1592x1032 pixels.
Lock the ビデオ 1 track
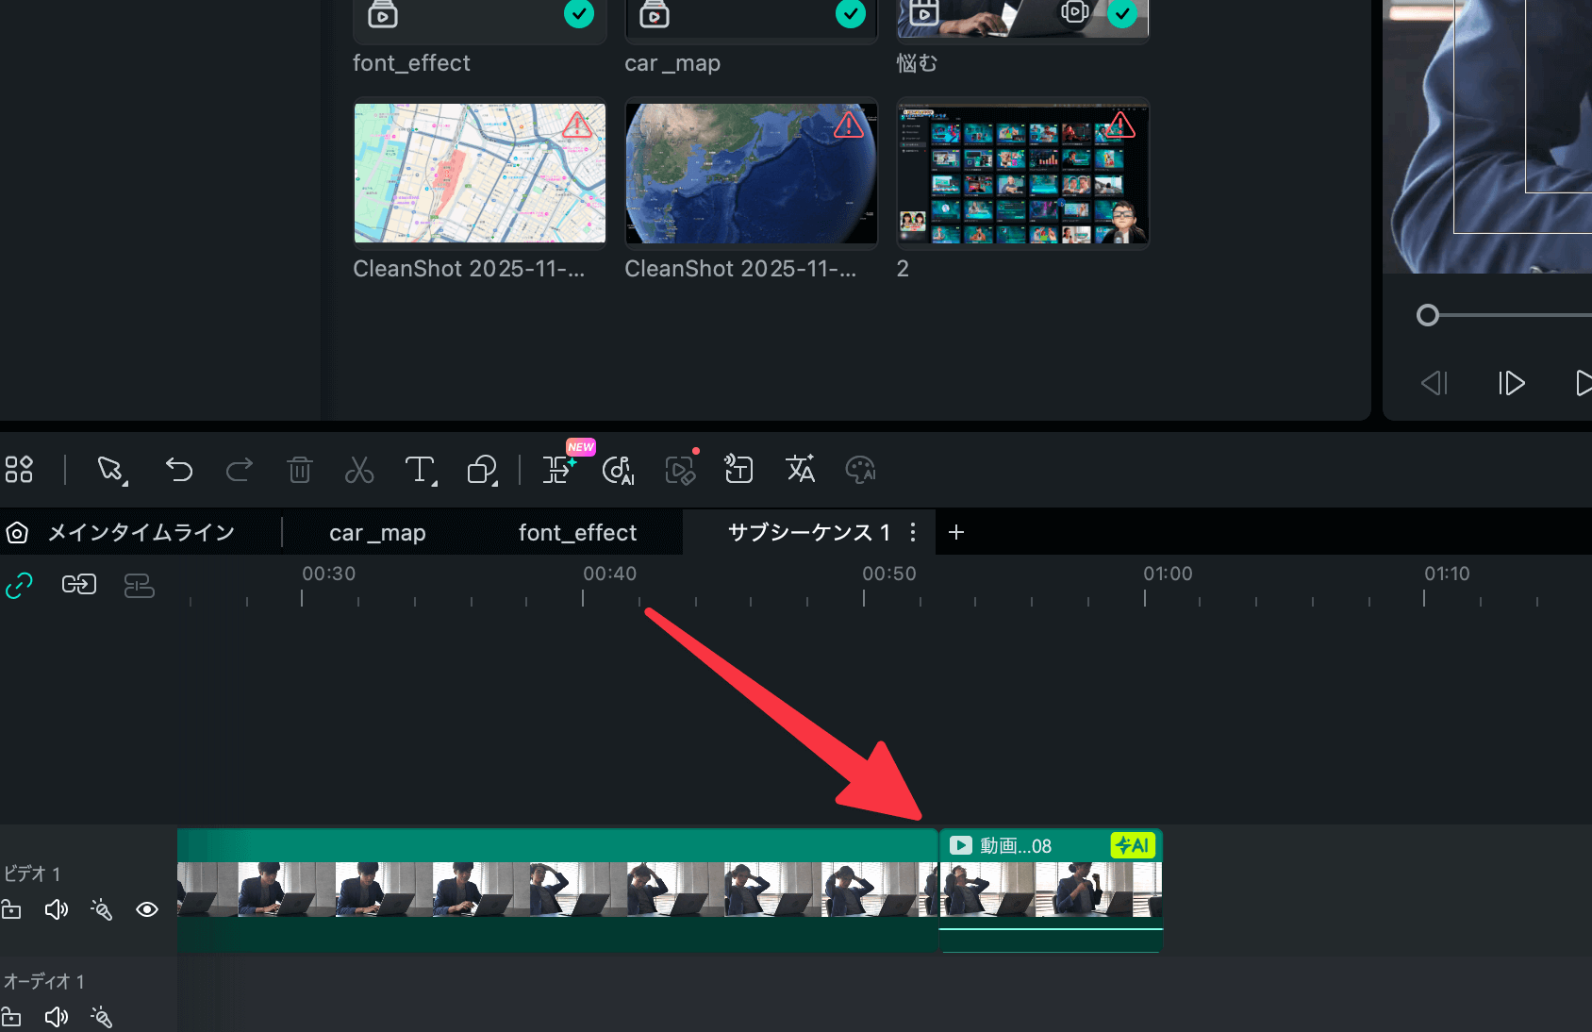pyautogui.click(x=11, y=909)
